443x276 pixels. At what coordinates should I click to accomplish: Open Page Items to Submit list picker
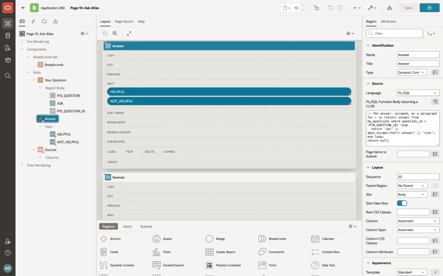pyautogui.click(x=435, y=154)
